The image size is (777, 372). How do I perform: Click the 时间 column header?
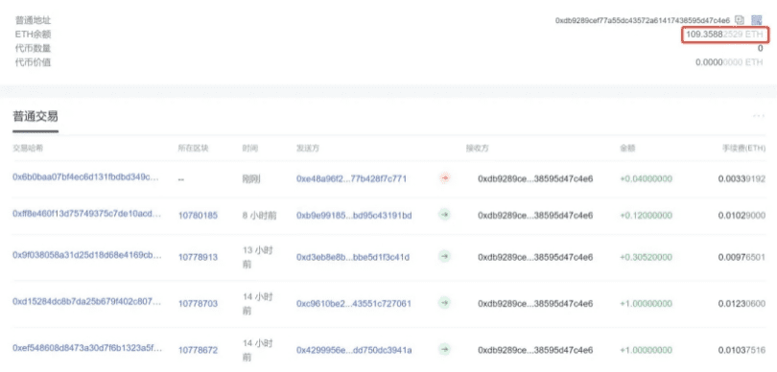click(249, 148)
